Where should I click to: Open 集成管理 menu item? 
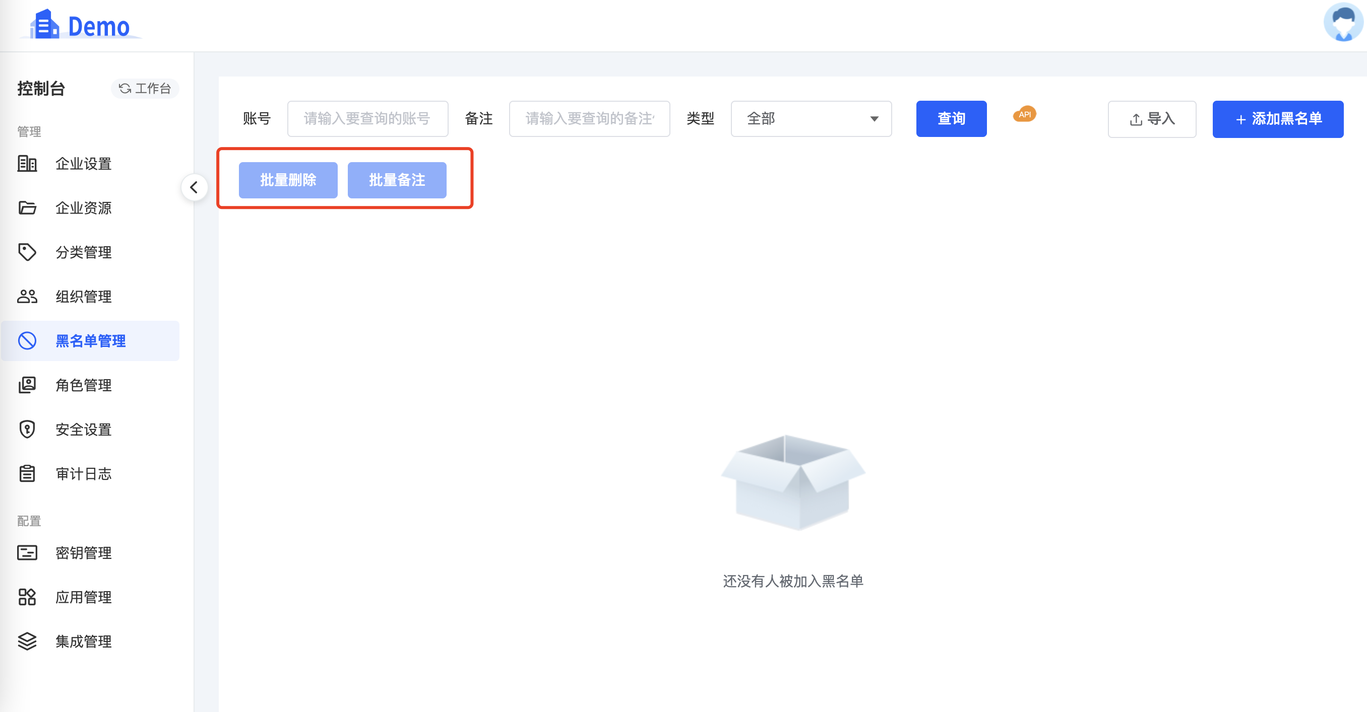coord(90,642)
